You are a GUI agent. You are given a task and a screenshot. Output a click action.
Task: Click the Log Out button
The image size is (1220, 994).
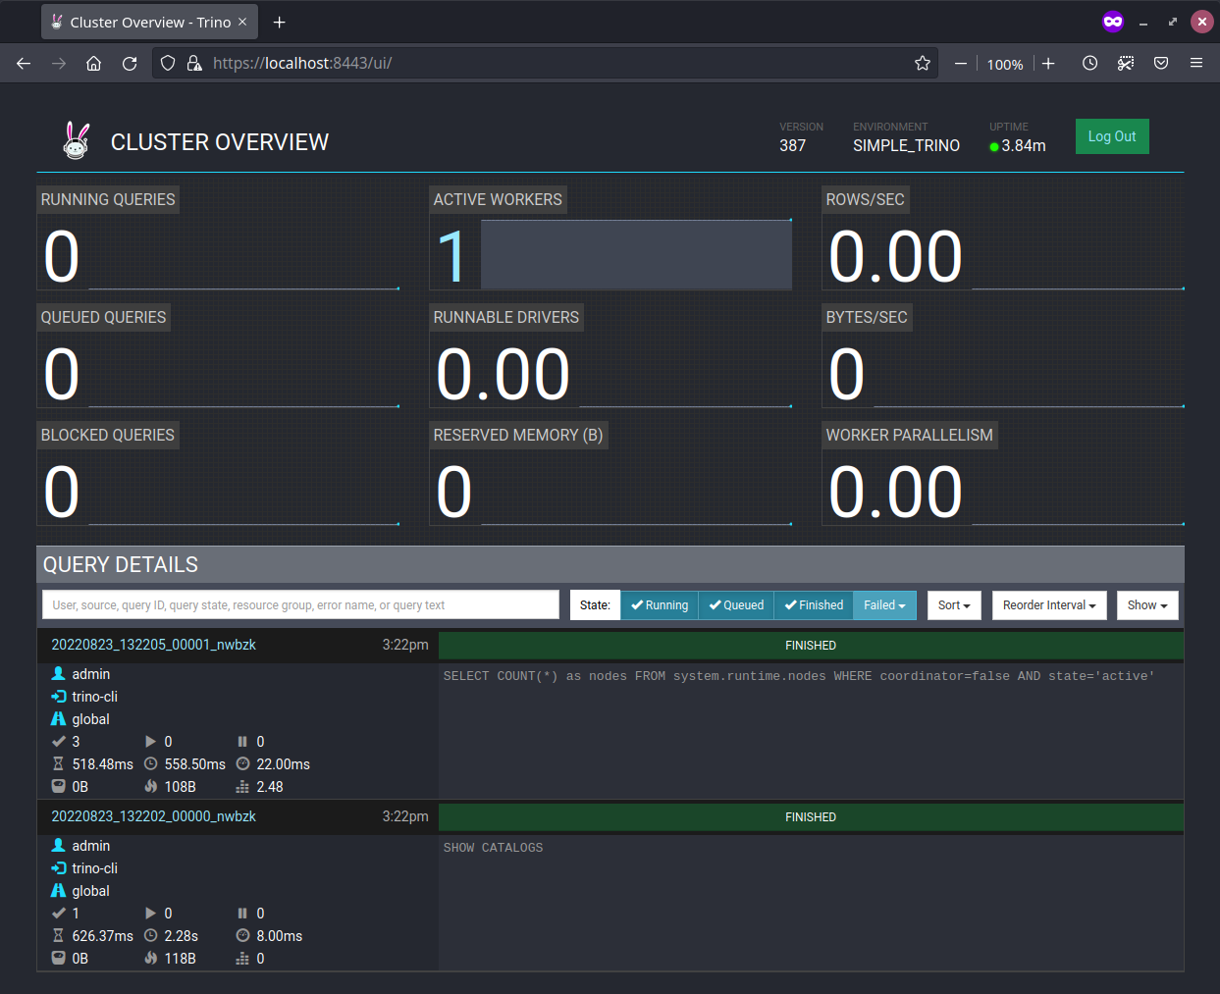(1111, 136)
